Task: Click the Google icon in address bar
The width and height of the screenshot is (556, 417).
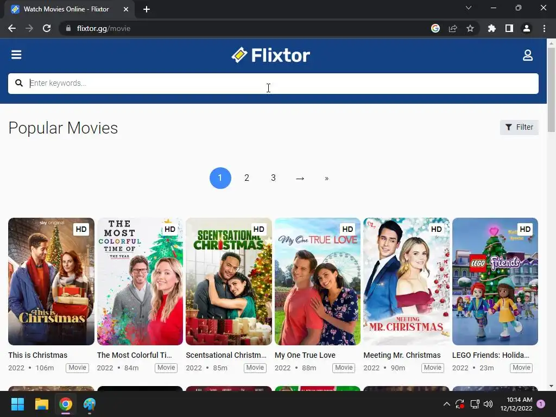Action: pos(435,28)
